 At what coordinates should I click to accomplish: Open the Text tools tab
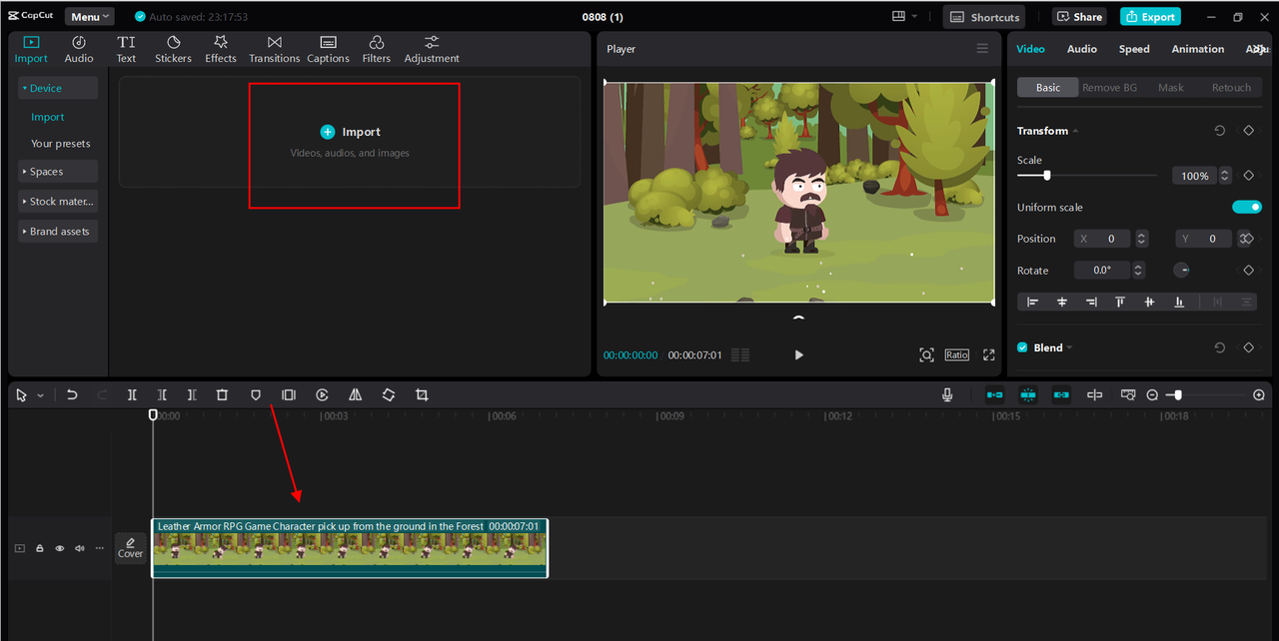126,49
